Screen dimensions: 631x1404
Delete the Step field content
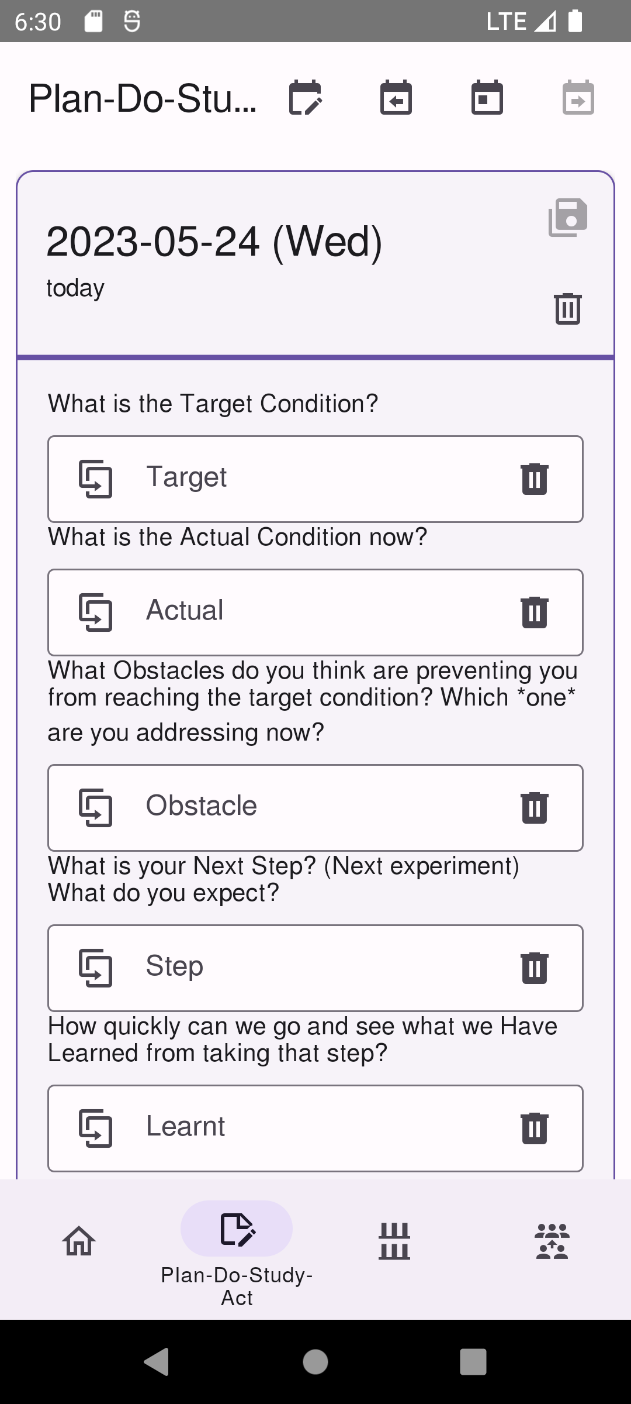point(534,968)
